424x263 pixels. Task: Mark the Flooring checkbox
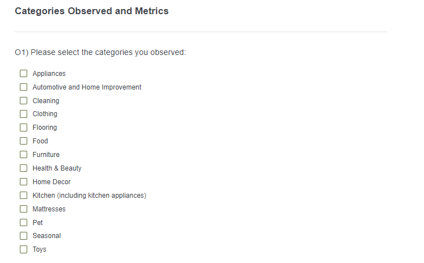(x=24, y=128)
